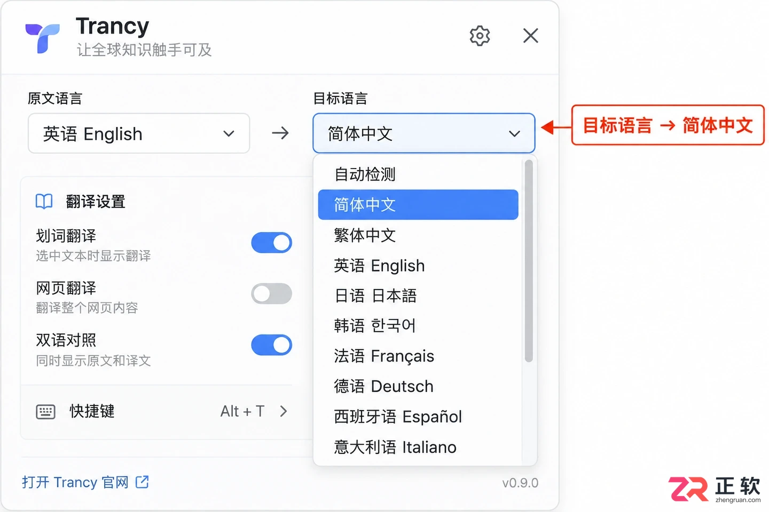This screenshot has height=512, width=769.
Task: Expand the 快捷键 chevron after Alt + T
Action: [284, 411]
